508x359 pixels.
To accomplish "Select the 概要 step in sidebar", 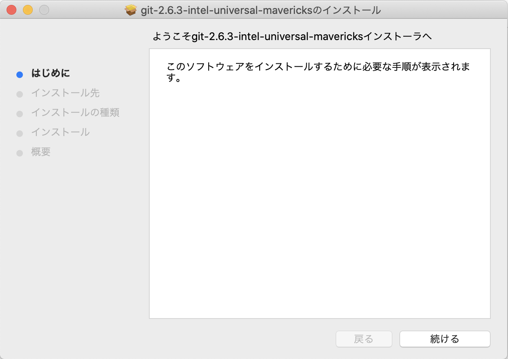I will [x=41, y=152].
